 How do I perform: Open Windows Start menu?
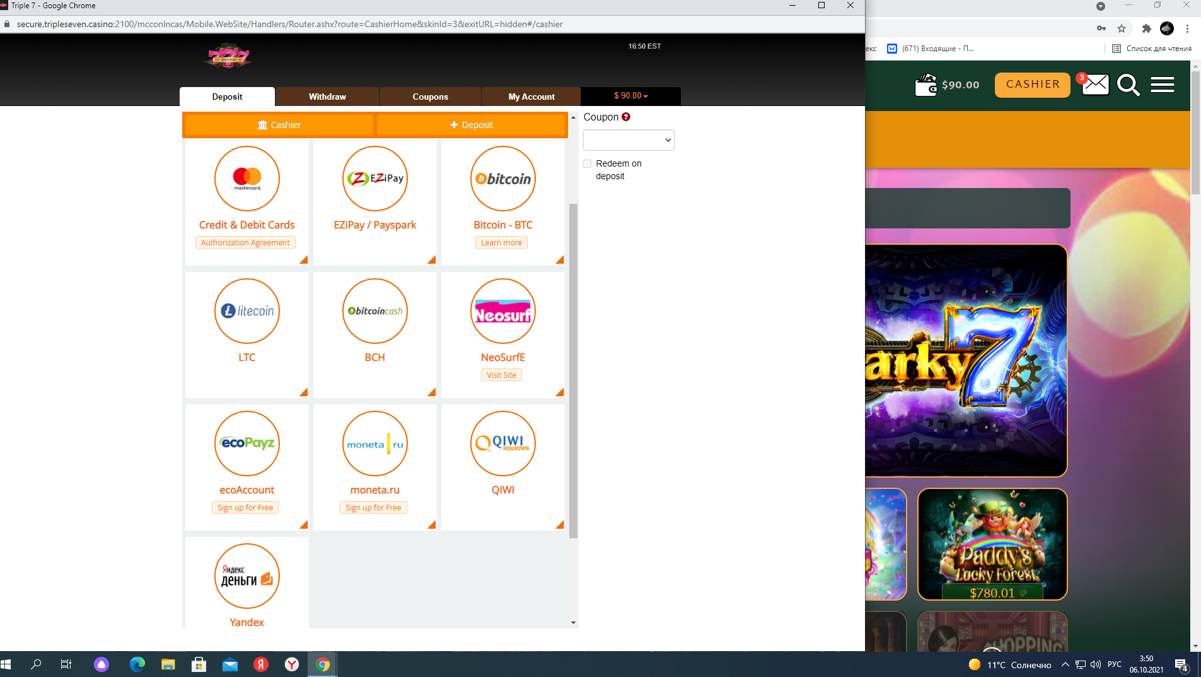[x=6, y=664]
